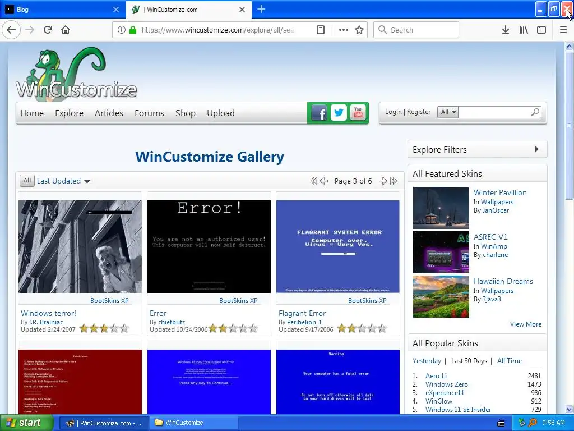Open the Winter Pavillion wallpaper thumbnail
574x431 pixels.
tap(441, 208)
